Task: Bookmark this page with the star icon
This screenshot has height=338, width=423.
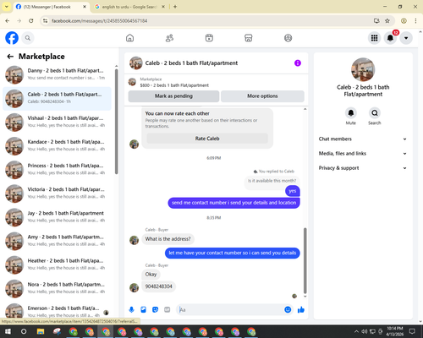Action: click(x=387, y=20)
